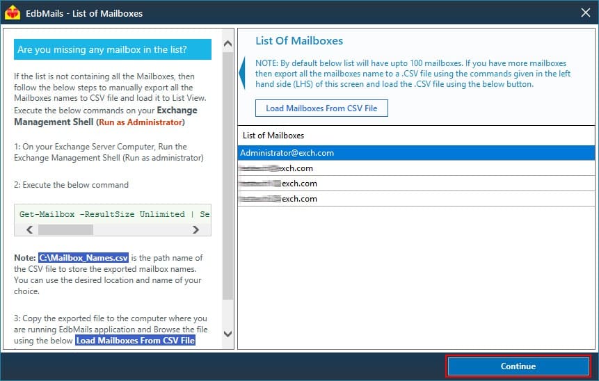Open Load Mailboxes From CSV File button
599x381 pixels.
[321, 108]
